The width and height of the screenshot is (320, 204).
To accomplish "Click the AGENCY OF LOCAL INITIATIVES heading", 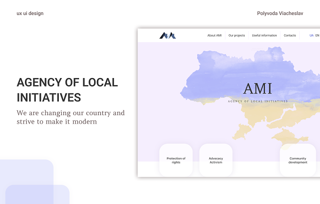I will 67,90.
